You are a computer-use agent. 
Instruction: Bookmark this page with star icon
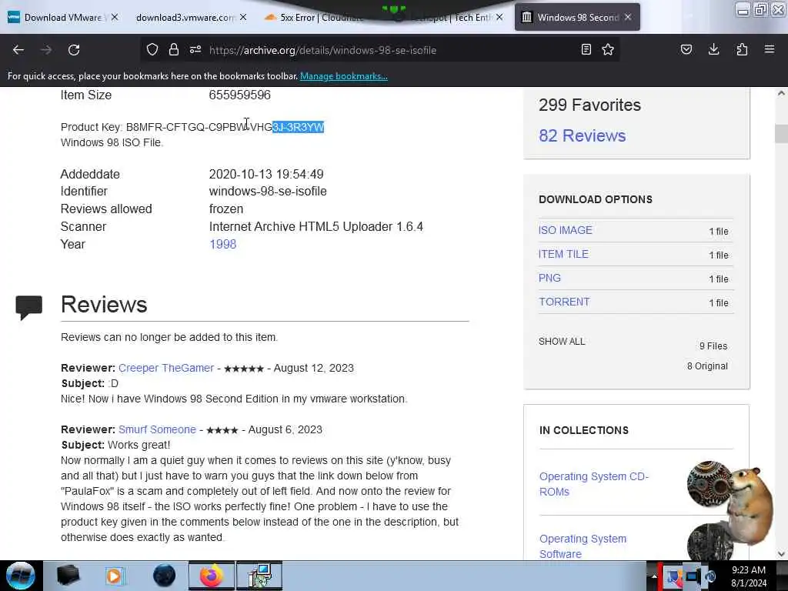point(608,49)
